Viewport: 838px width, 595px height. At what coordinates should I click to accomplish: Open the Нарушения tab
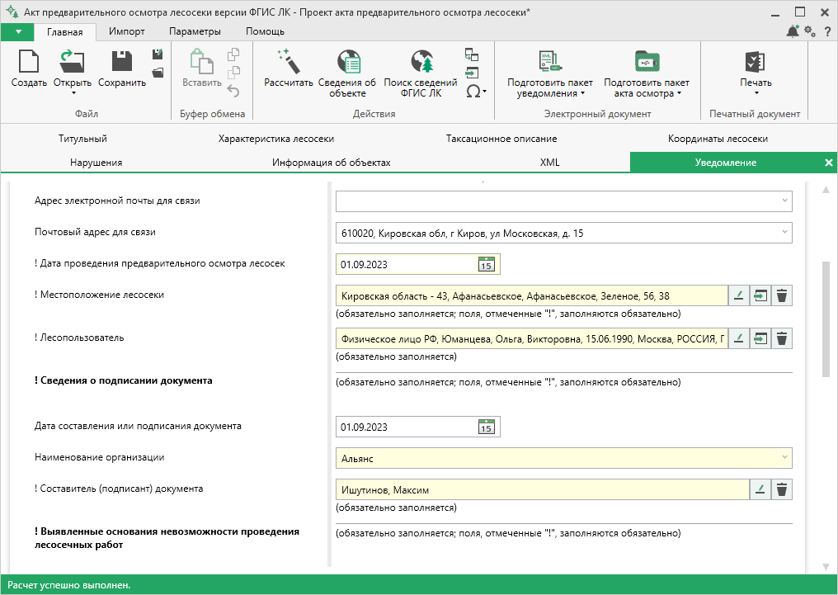97,163
